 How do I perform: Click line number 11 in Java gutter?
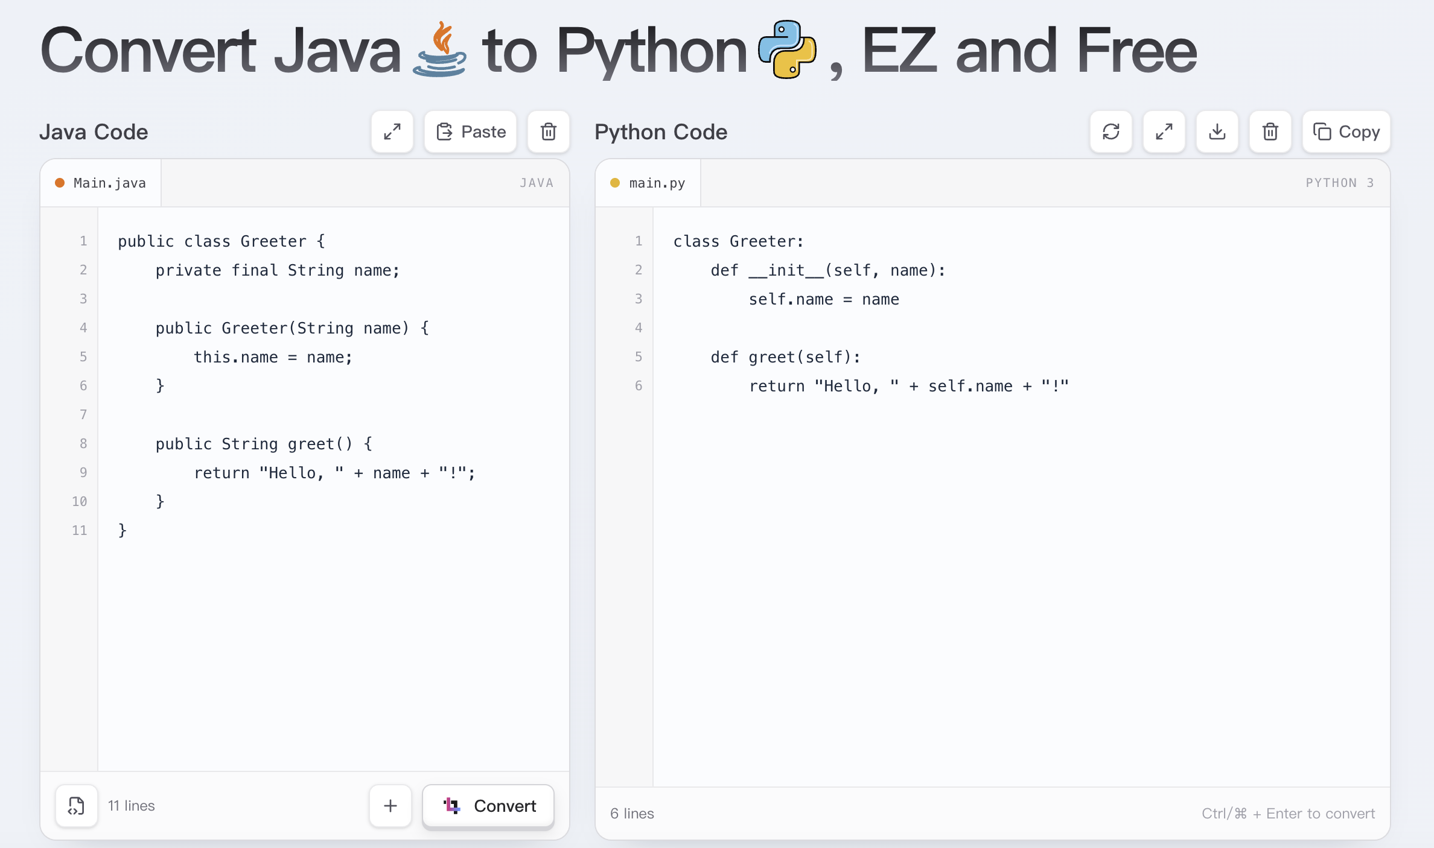tap(80, 531)
